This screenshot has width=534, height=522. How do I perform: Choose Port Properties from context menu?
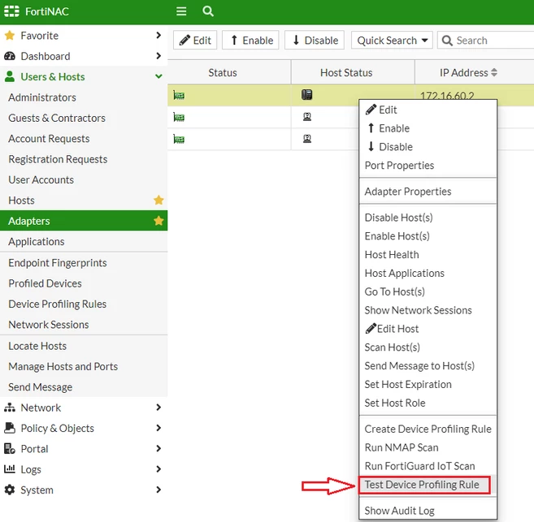click(428, 166)
